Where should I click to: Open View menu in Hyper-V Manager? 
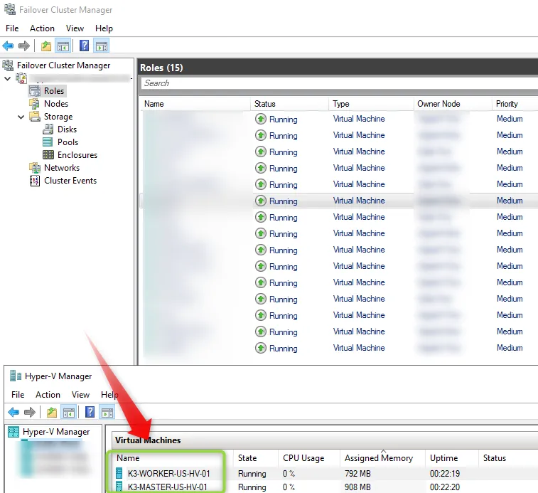(80, 394)
